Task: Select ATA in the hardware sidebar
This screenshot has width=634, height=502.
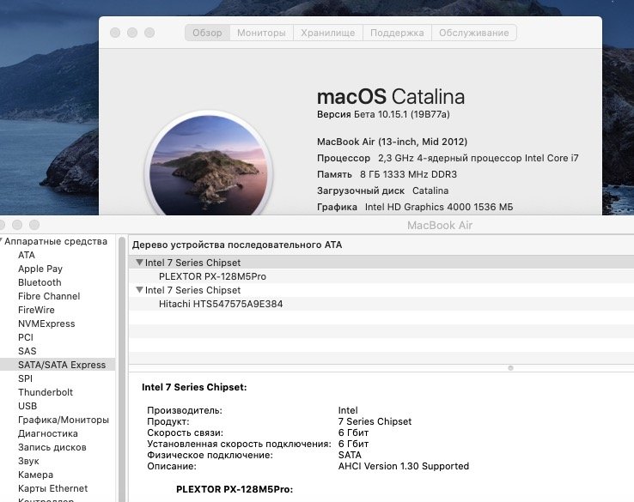Action: click(x=27, y=255)
